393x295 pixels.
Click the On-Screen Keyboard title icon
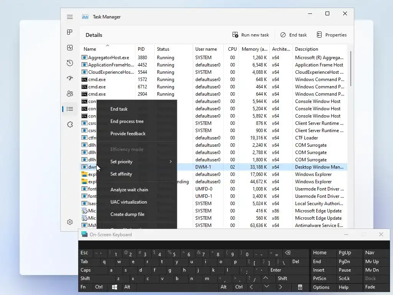tap(84, 234)
